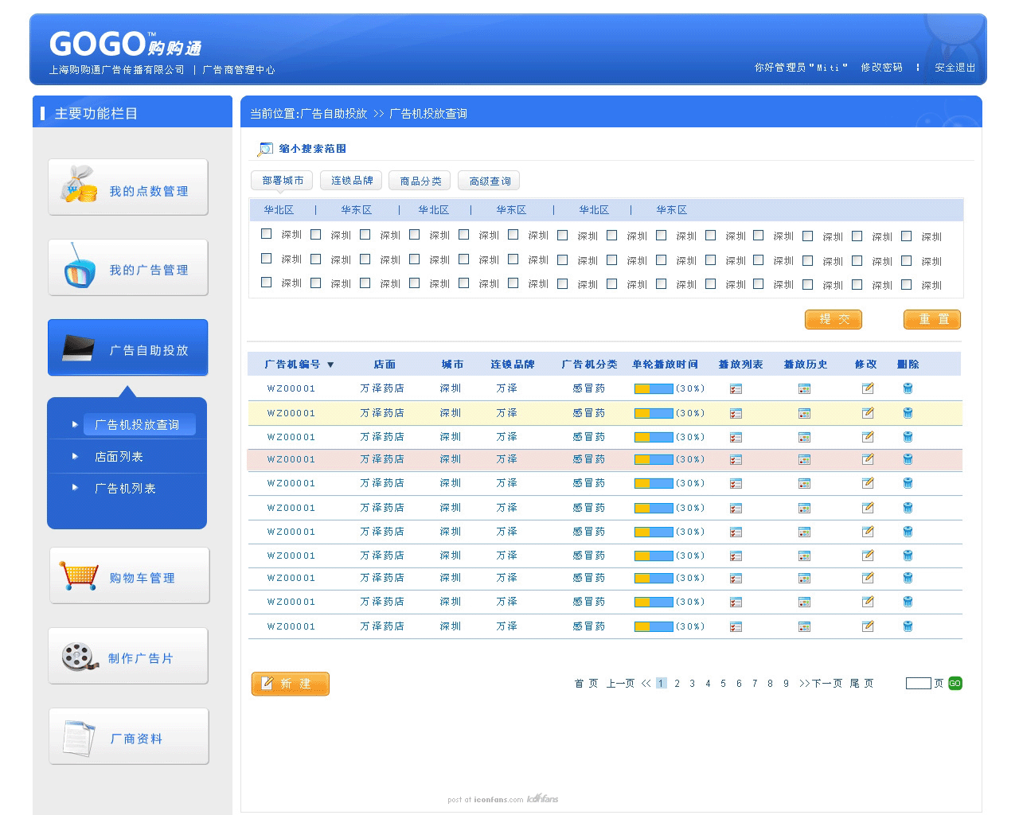Screen dimensions: 1019x815
Task: Open 播放列表 icon in first table row
Action: coord(736,388)
